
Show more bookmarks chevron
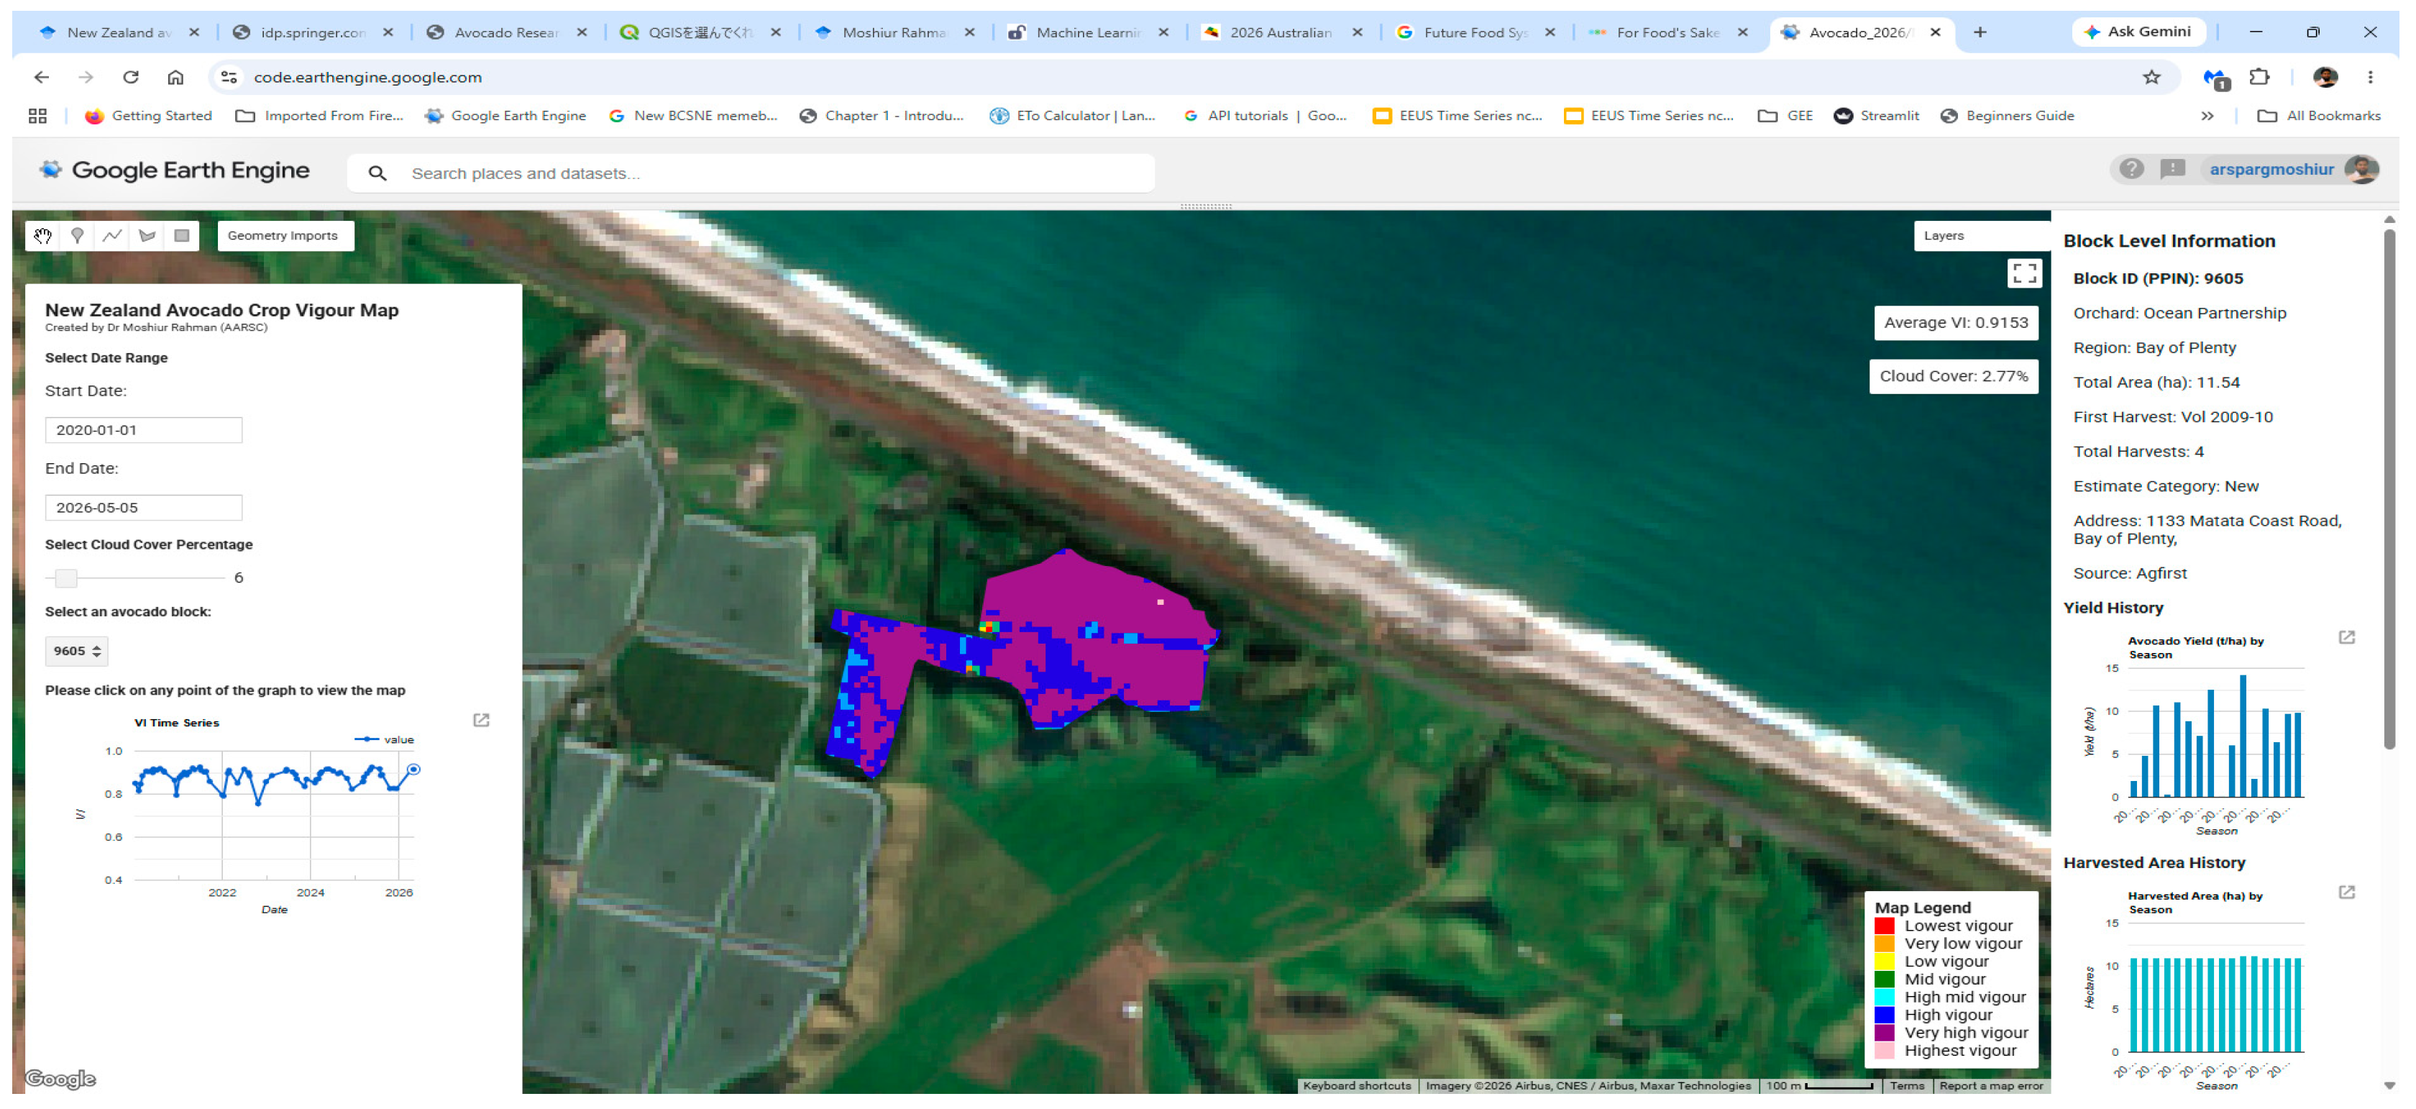pos(2207,117)
